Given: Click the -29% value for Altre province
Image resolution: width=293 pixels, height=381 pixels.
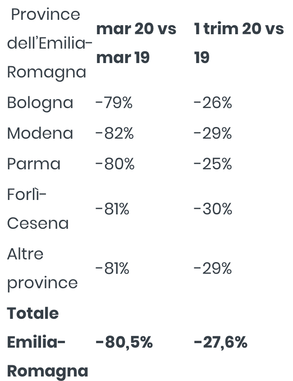Looking at the screenshot, I should pyautogui.click(x=213, y=268).
